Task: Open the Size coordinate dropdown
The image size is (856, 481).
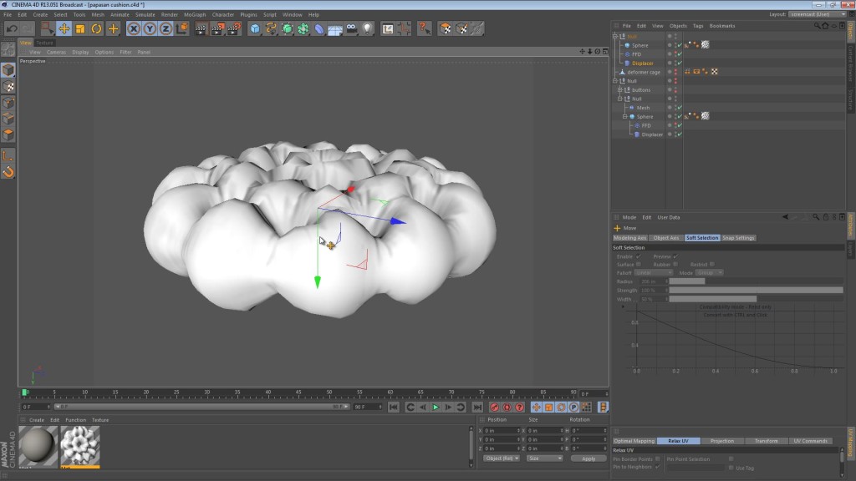Action: pyautogui.click(x=544, y=458)
